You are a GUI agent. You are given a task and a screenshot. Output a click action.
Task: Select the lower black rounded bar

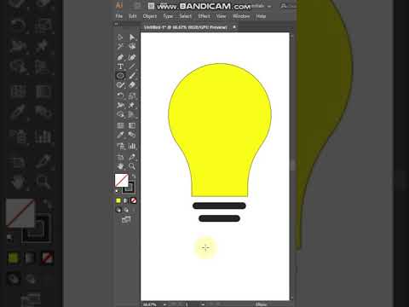click(219, 218)
